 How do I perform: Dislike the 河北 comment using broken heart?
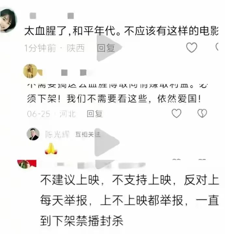coord(202,113)
